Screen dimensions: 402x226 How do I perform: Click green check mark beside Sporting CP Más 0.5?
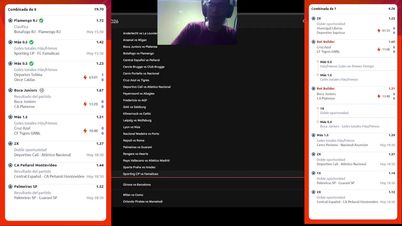click(x=31, y=42)
